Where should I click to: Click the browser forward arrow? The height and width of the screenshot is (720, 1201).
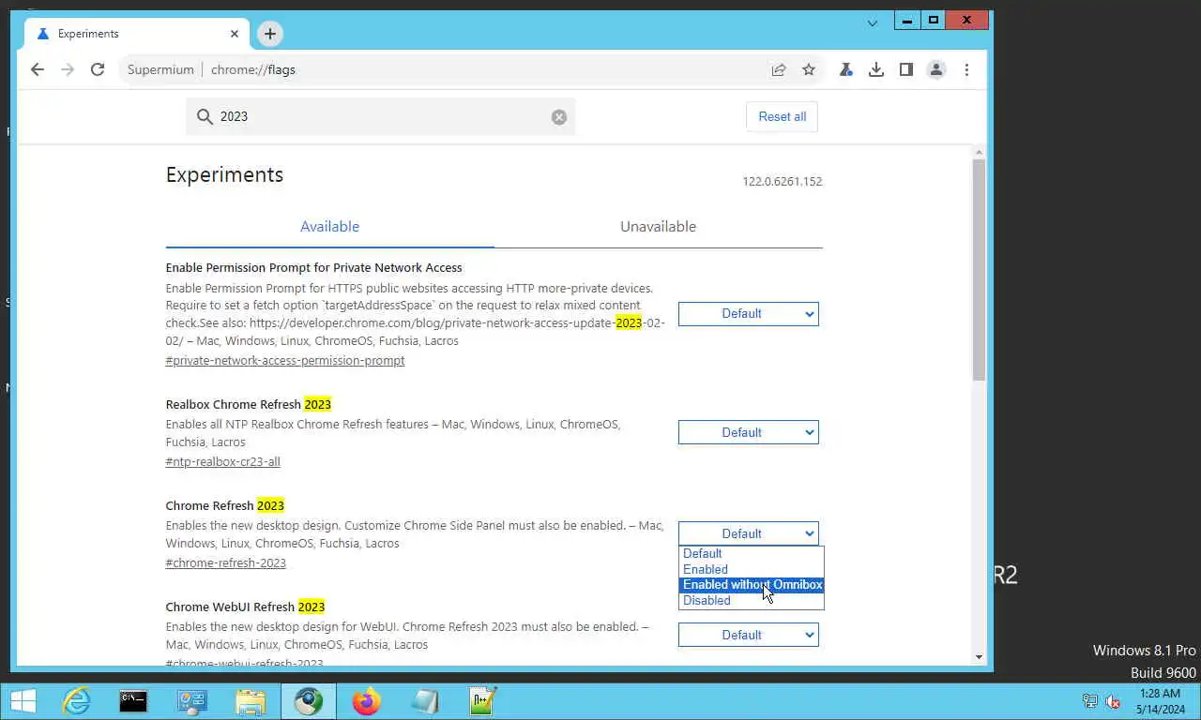(68, 69)
